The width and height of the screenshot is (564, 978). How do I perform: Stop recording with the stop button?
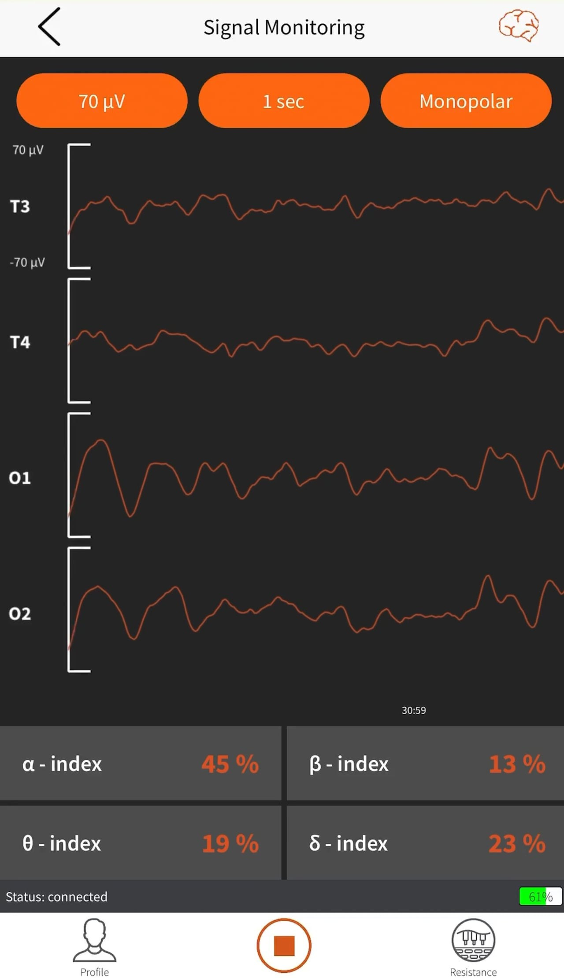click(x=284, y=945)
